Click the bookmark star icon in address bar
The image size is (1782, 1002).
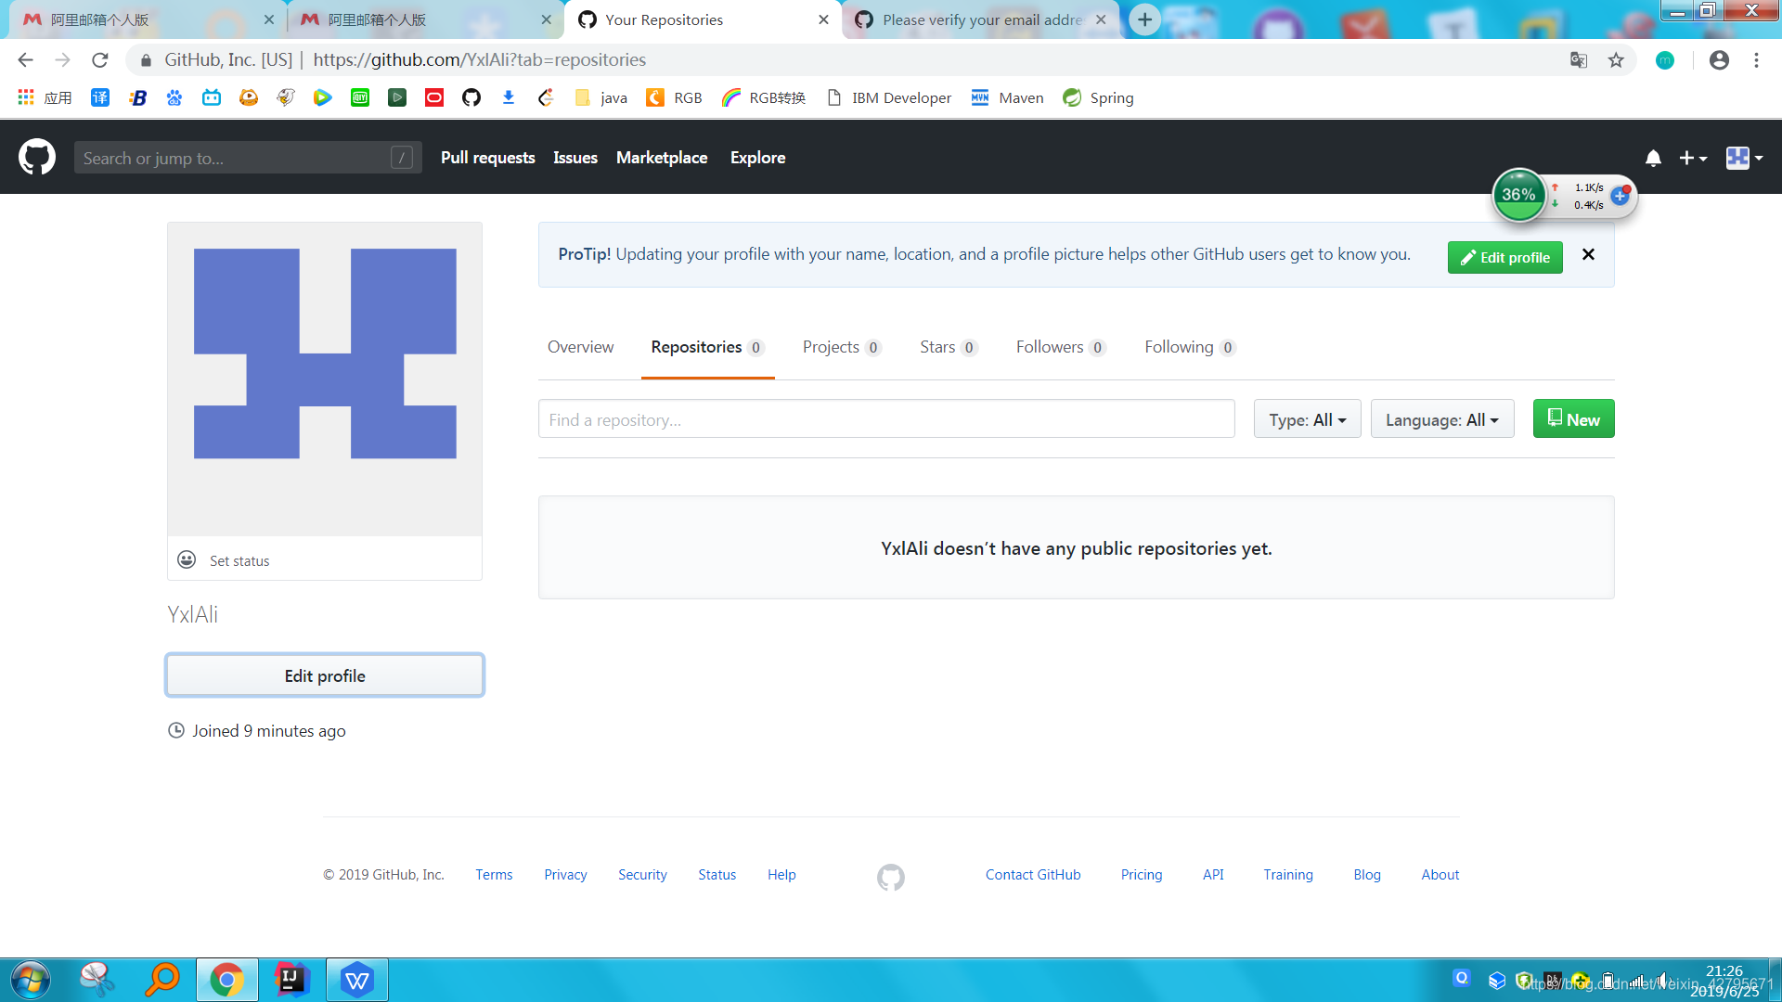[x=1616, y=60]
